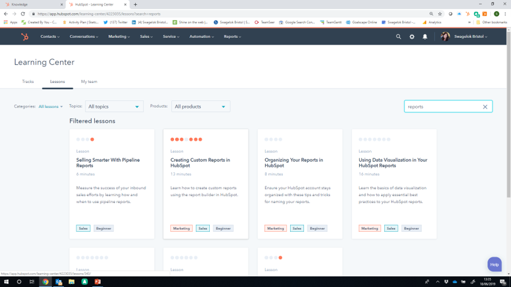511x287 pixels.
Task: Click the "Filtered lessons" heading
Action: [92, 121]
